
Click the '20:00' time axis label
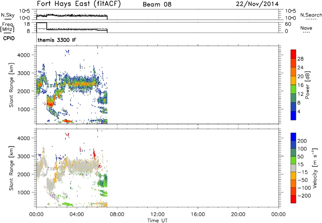[x=238, y=215]
